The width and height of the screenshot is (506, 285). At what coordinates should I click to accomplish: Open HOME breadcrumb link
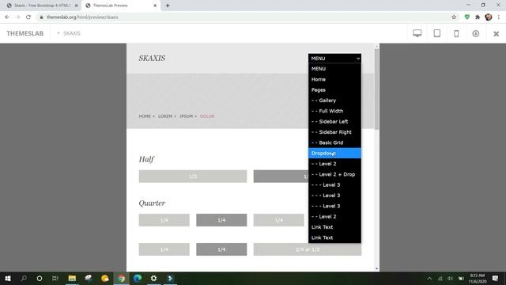(x=145, y=116)
